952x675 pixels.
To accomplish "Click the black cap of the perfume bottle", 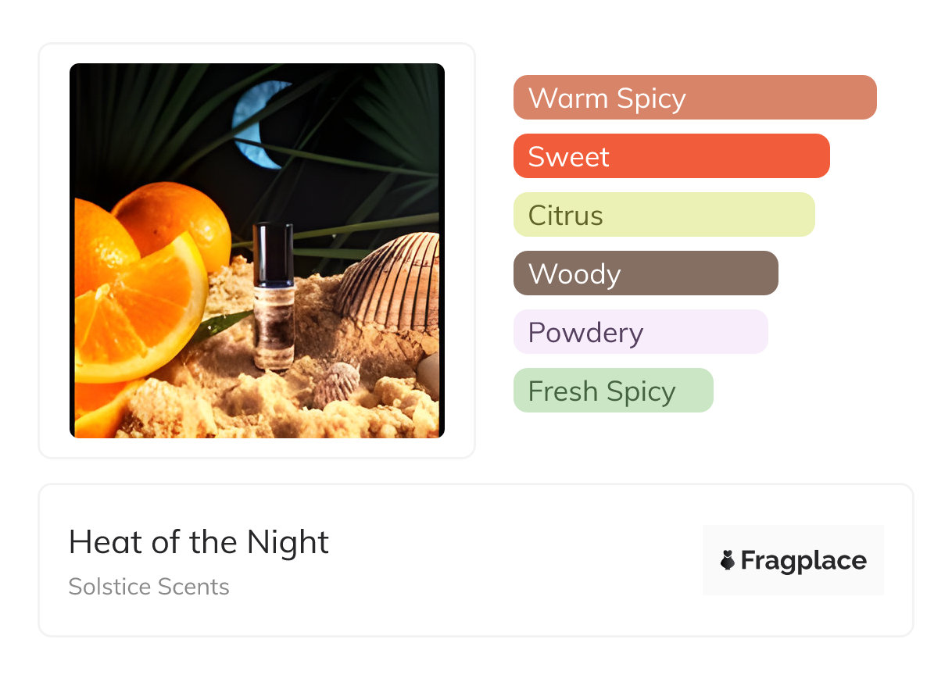I will click(x=274, y=250).
